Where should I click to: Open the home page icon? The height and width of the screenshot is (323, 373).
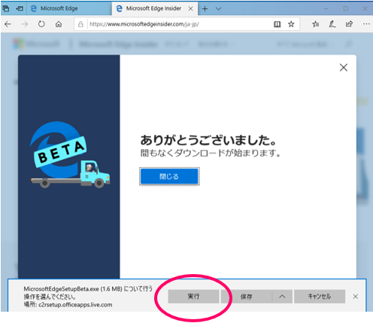(59, 24)
